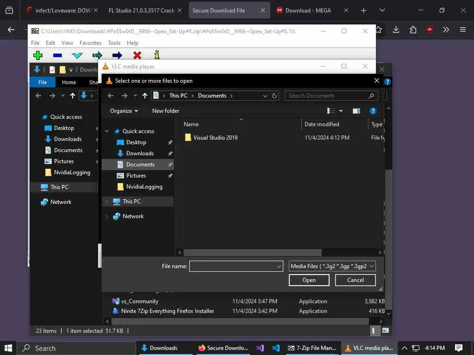Select NvidiaLogging in the dialog navigation pane
Screen dimensions: 474x355
[x=144, y=187]
